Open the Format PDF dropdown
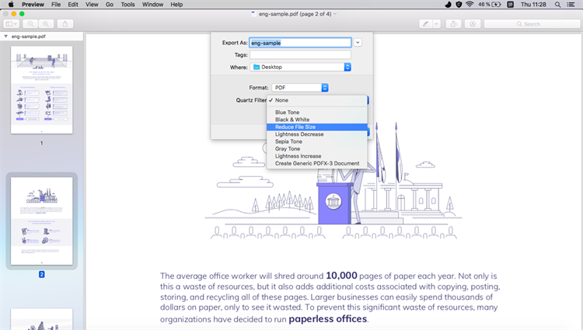Viewport: 583px width, 330px height. pos(300,88)
